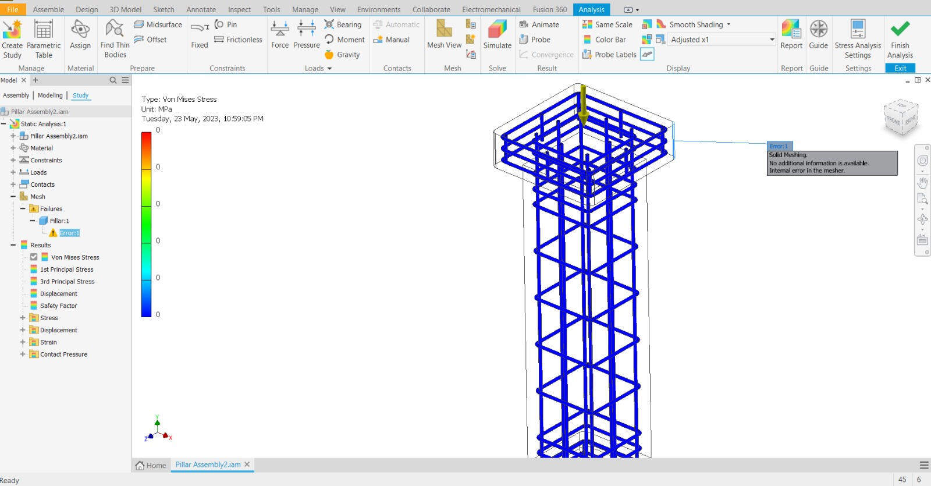931x486 pixels.
Task: Click the stress color legend bar
Action: coord(146,224)
